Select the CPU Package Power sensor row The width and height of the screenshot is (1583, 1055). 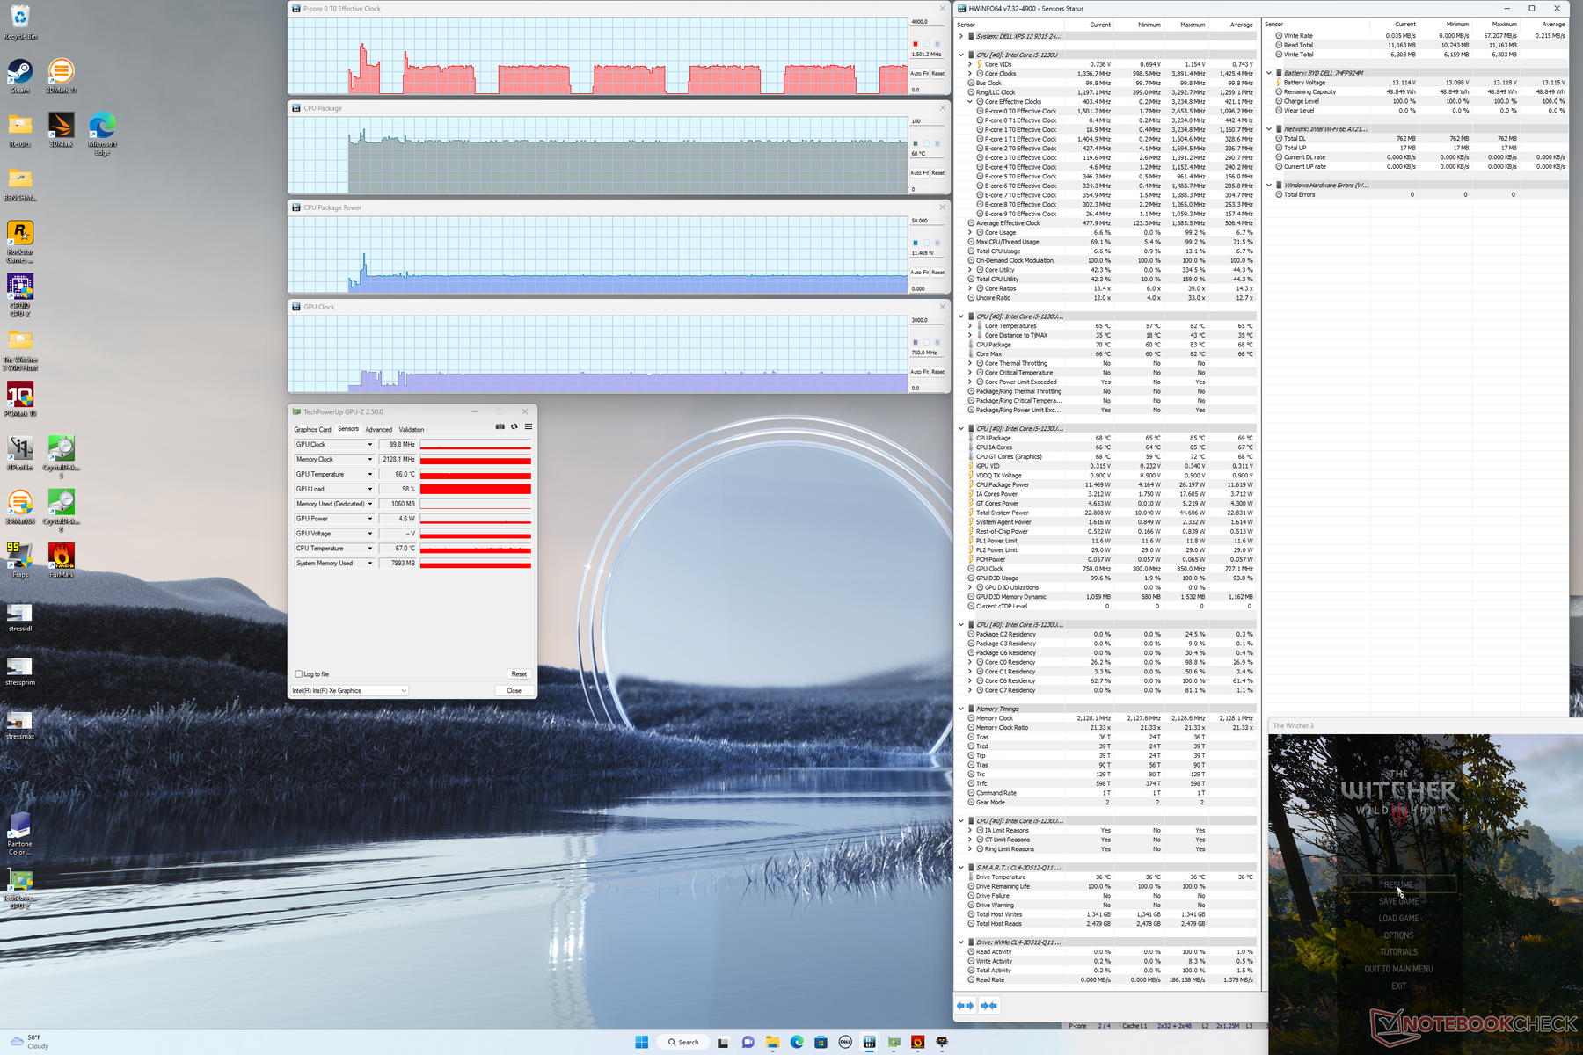(1111, 484)
